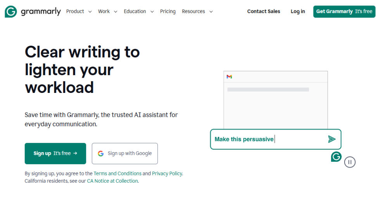Screen dimensions: 376x211
Task: Click the Google logo in sign-up button
Action: [101, 153]
